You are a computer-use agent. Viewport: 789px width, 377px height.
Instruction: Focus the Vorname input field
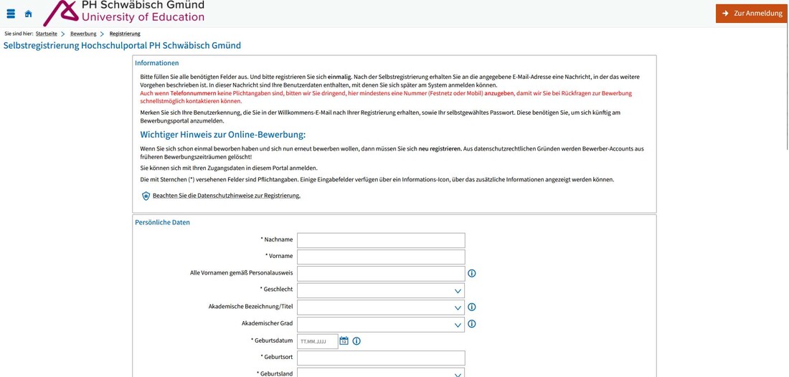pyautogui.click(x=381, y=257)
